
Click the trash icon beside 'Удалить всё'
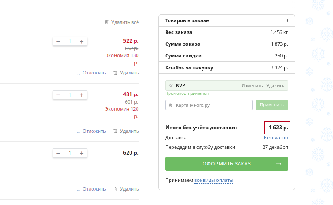click(107, 22)
